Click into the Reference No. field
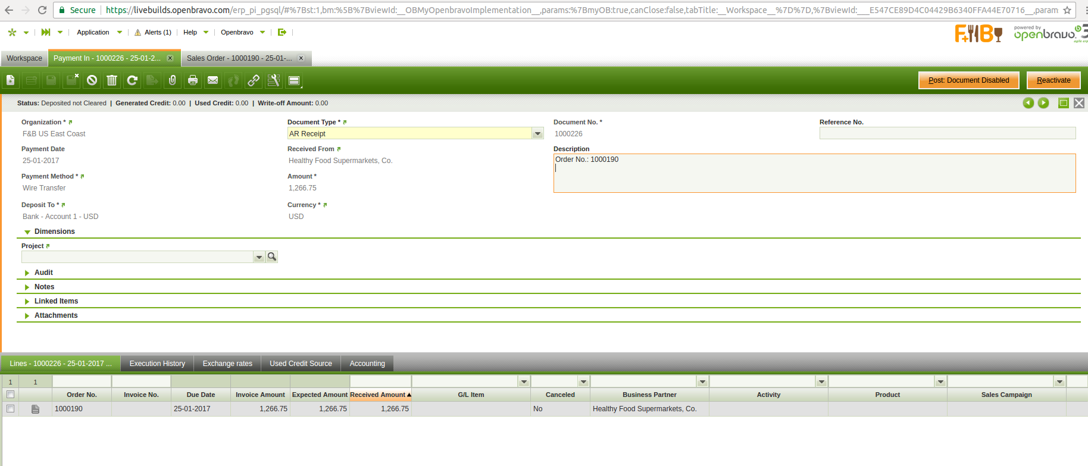 click(947, 134)
